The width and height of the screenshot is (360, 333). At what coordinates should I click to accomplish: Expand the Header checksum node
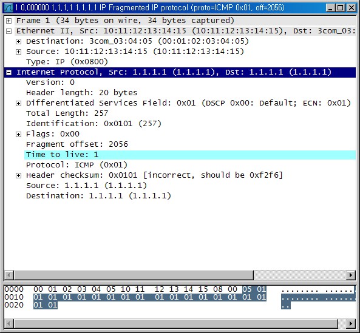(18, 175)
